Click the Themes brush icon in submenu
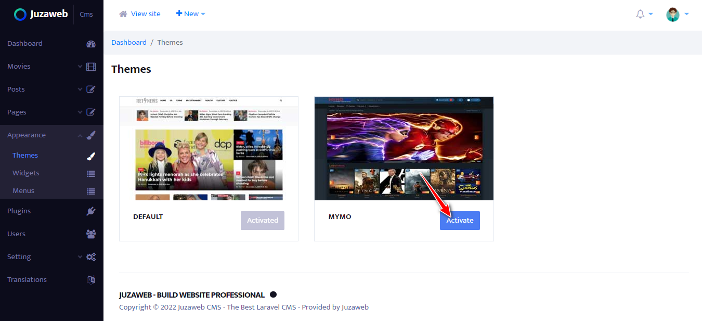 point(91,156)
